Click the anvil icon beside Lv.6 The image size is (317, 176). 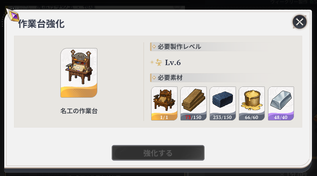(159, 62)
